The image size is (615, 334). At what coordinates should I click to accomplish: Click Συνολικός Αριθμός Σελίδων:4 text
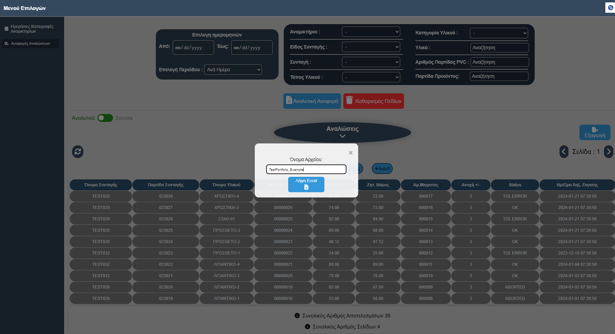pos(346,327)
